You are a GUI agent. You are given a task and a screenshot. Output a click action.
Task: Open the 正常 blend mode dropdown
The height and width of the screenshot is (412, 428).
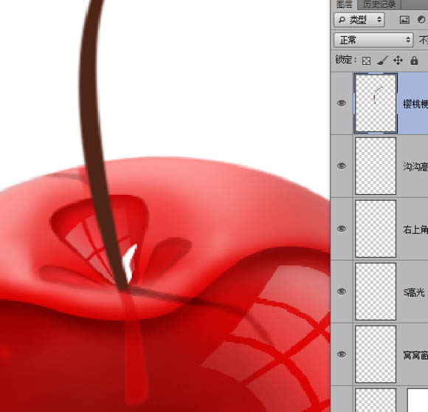(373, 40)
